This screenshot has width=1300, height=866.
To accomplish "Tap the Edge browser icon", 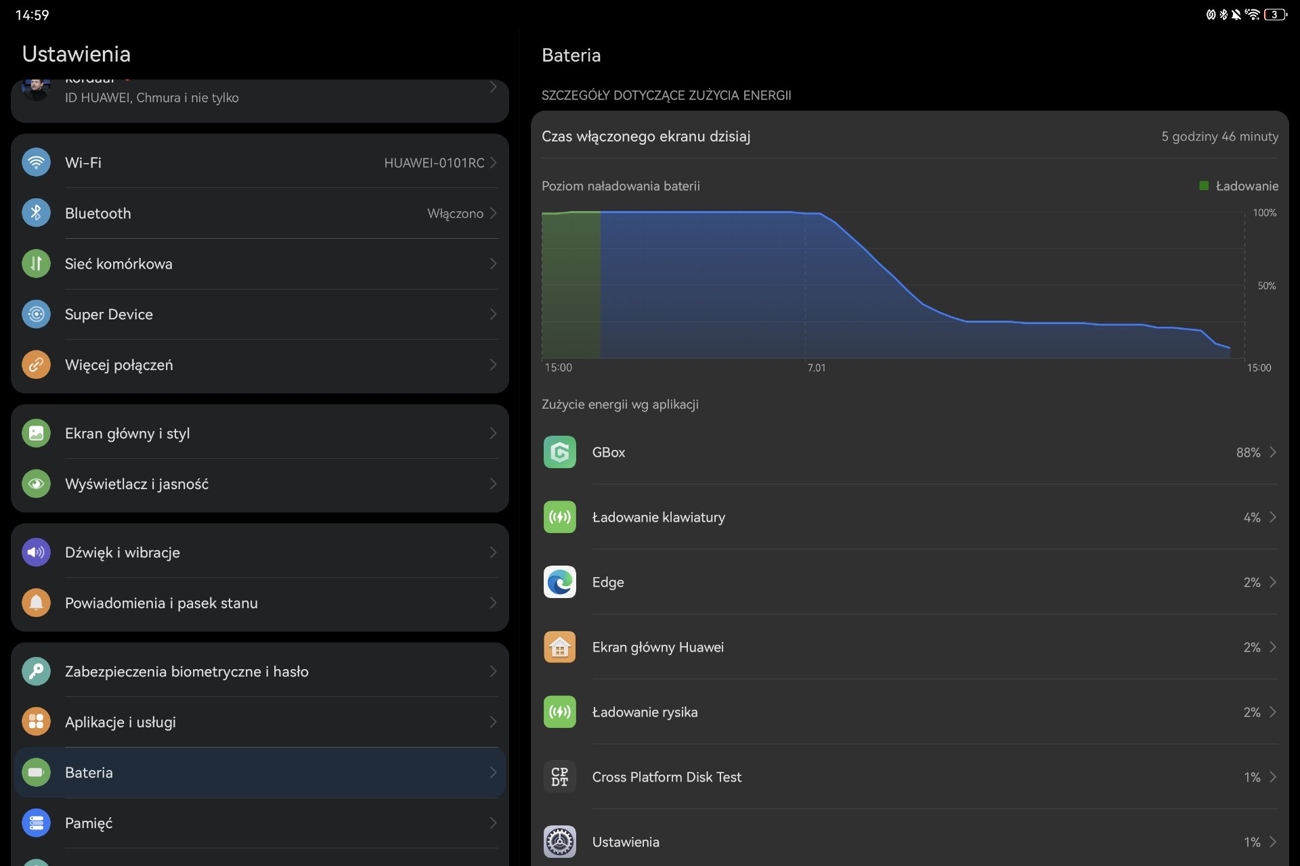I will tap(559, 582).
